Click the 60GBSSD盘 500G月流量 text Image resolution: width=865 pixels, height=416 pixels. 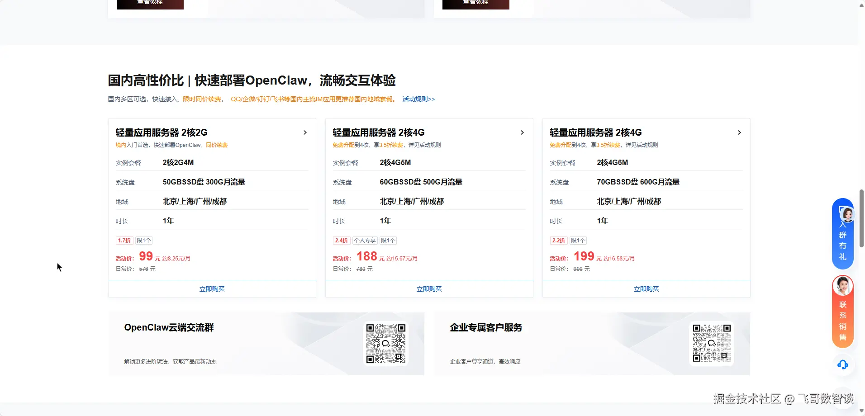(421, 182)
